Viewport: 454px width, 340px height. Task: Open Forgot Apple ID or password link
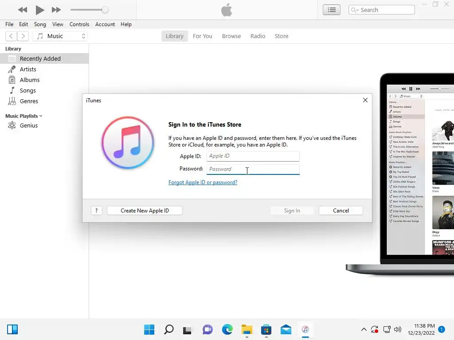click(203, 182)
